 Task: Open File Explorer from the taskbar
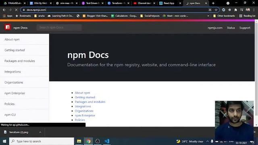click(79, 141)
